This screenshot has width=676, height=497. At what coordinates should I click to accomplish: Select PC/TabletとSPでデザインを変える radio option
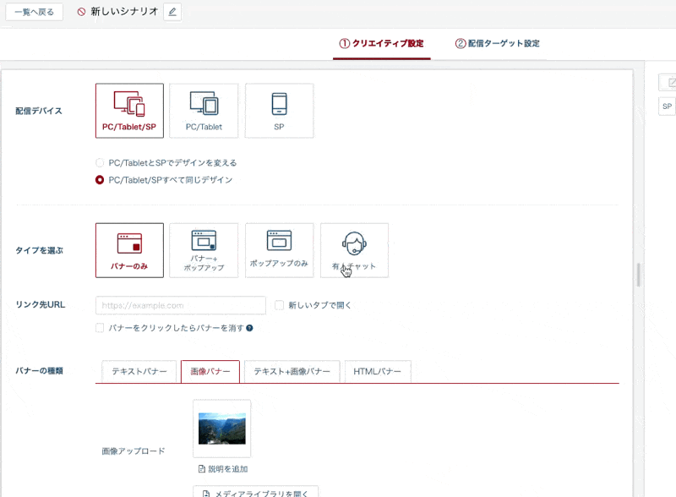[x=101, y=162]
